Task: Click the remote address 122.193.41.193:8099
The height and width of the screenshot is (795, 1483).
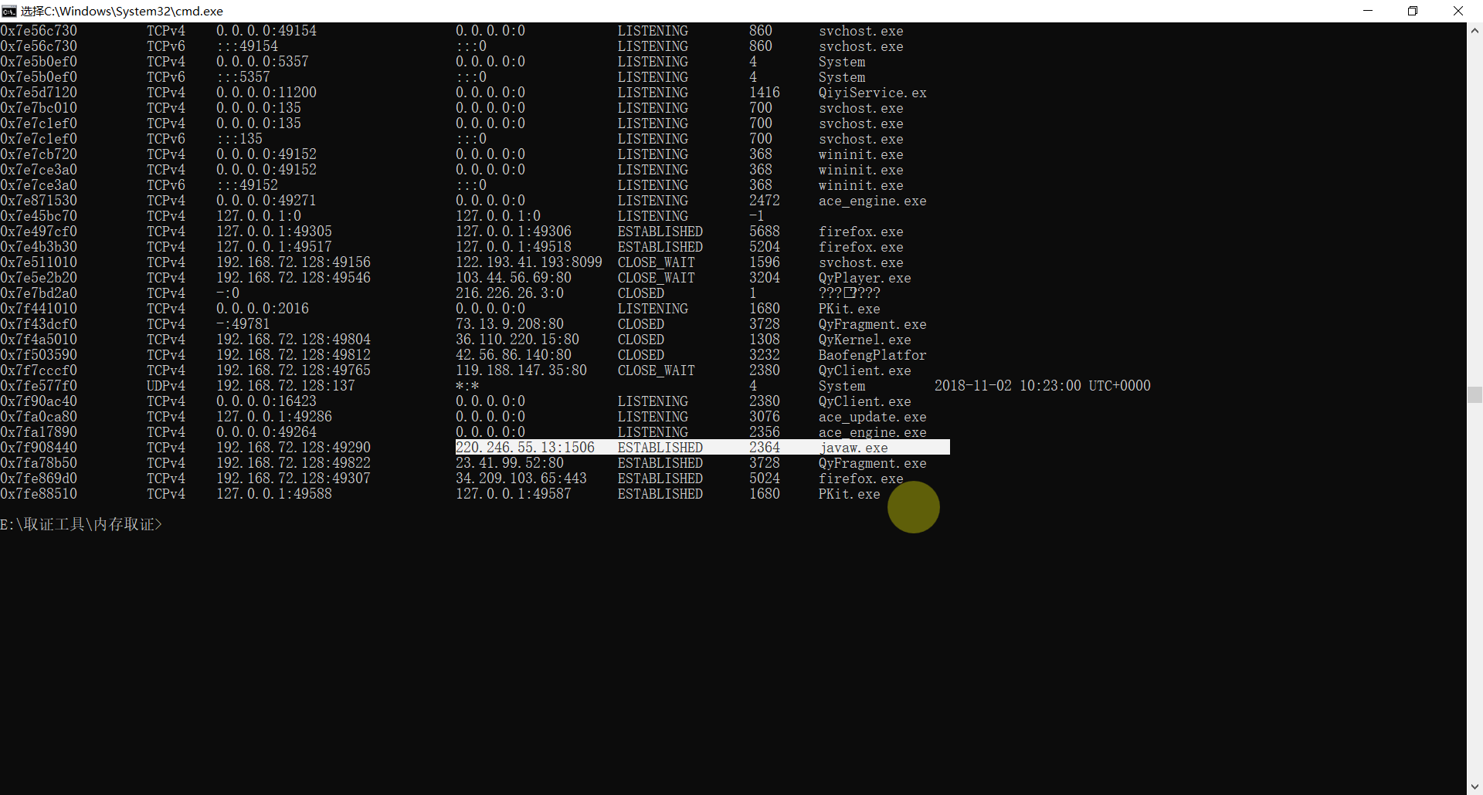Action: 528,262
